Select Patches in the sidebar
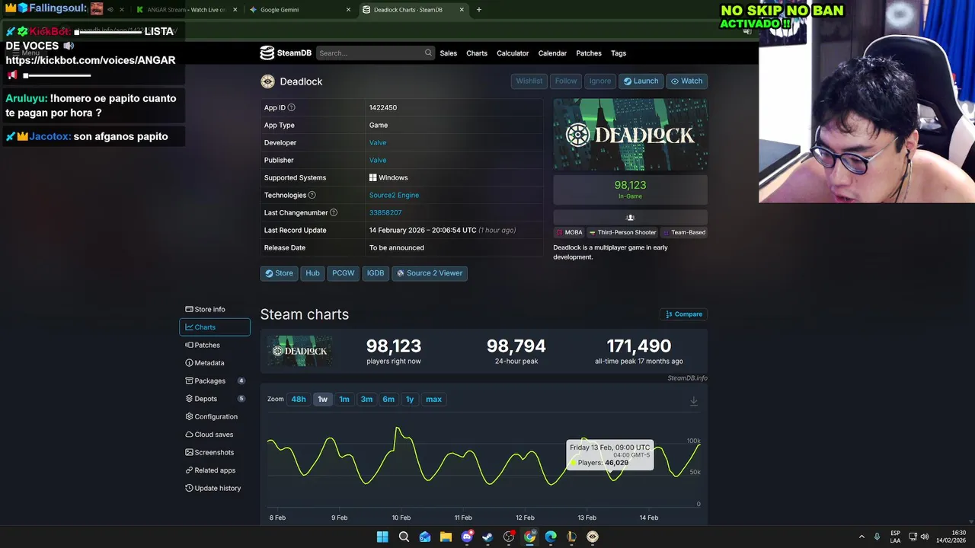Viewport: 975px width, 548px height. [x=215, y=346]
